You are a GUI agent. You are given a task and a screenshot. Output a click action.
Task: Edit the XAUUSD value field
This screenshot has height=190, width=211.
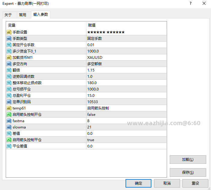[126, 58]
